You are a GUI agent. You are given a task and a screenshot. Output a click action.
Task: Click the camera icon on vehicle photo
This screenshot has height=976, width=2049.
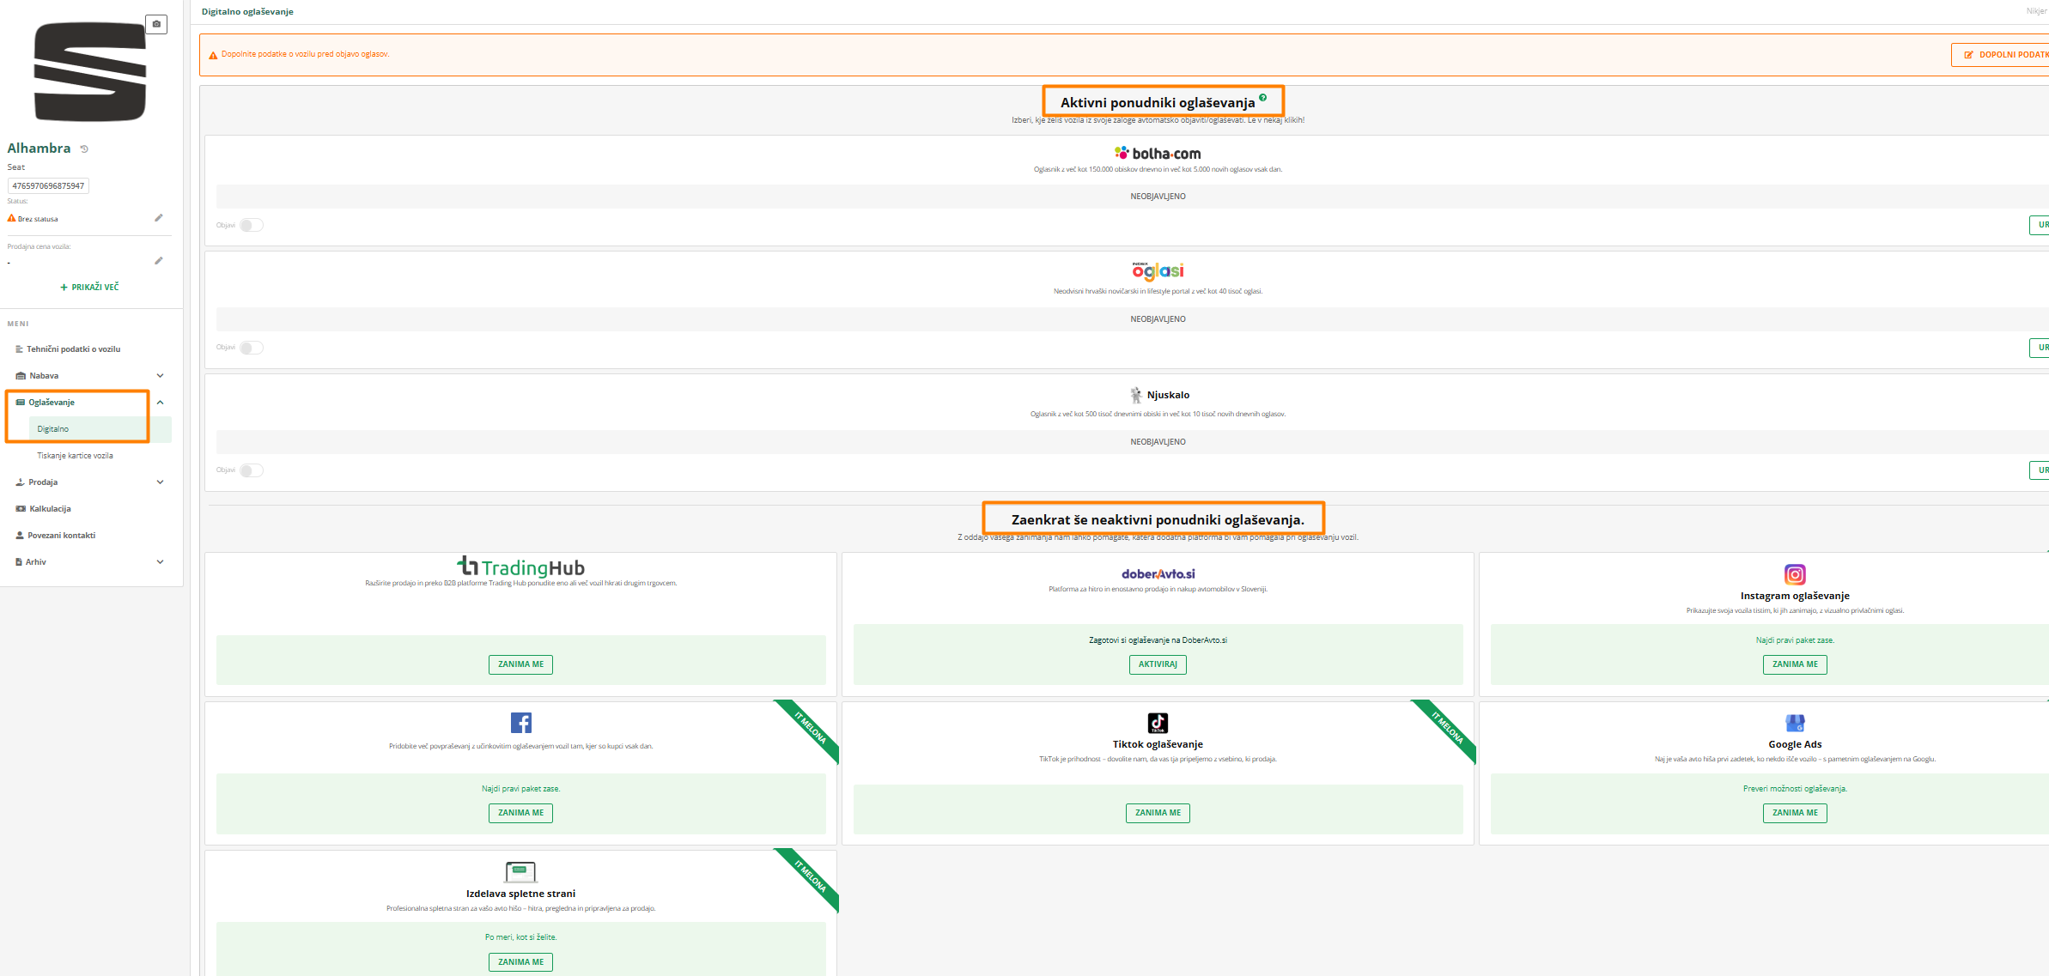pyautogui.click(x=156, y=24)
